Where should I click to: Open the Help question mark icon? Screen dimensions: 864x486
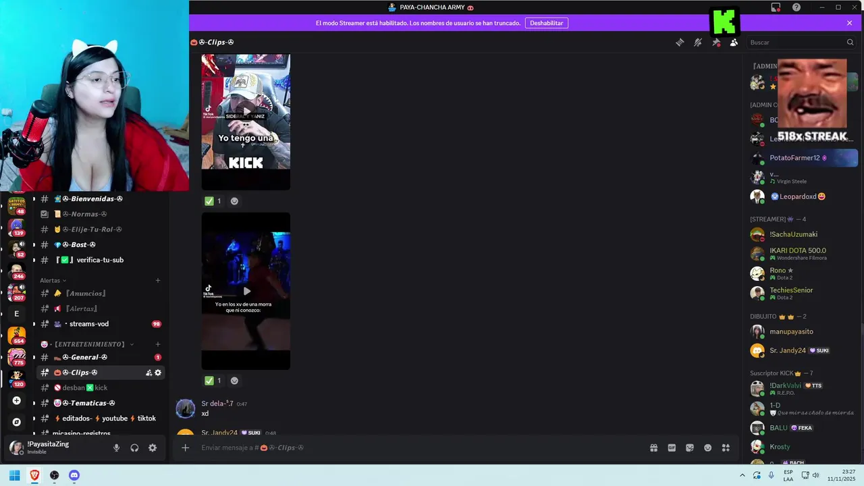click(796, 7)
